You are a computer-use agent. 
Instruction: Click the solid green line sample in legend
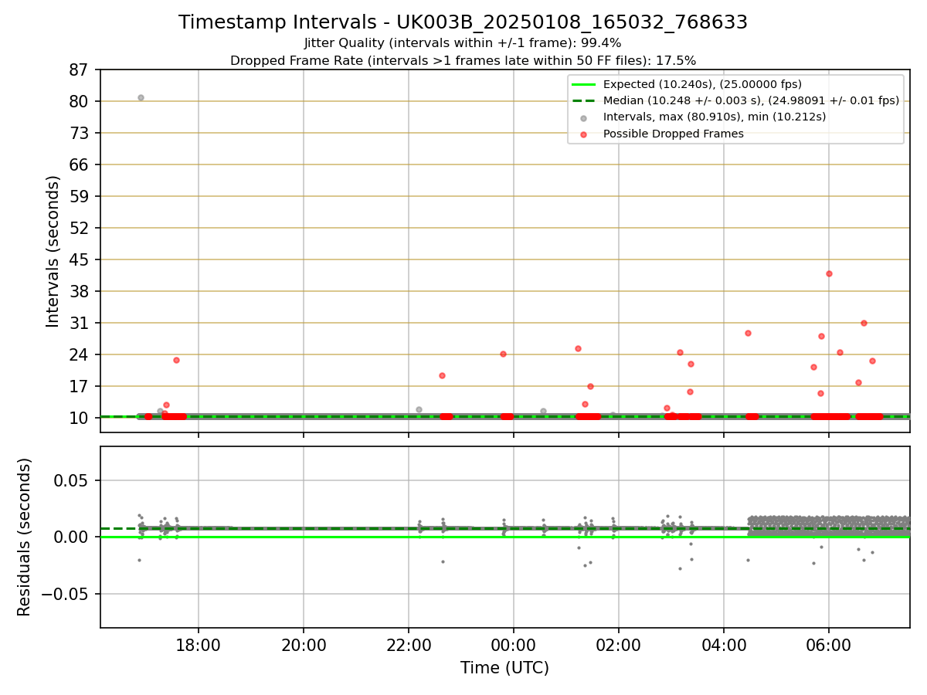(583, 85)
